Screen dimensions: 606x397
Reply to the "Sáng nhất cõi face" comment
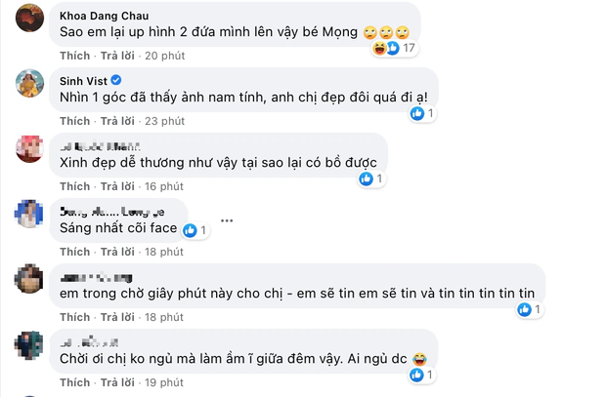pos(118,252)
